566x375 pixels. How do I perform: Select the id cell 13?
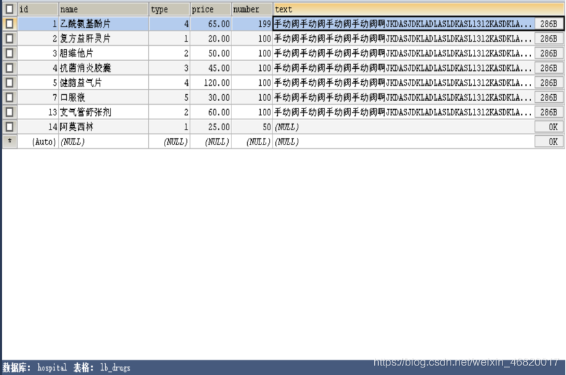(38, 112)
